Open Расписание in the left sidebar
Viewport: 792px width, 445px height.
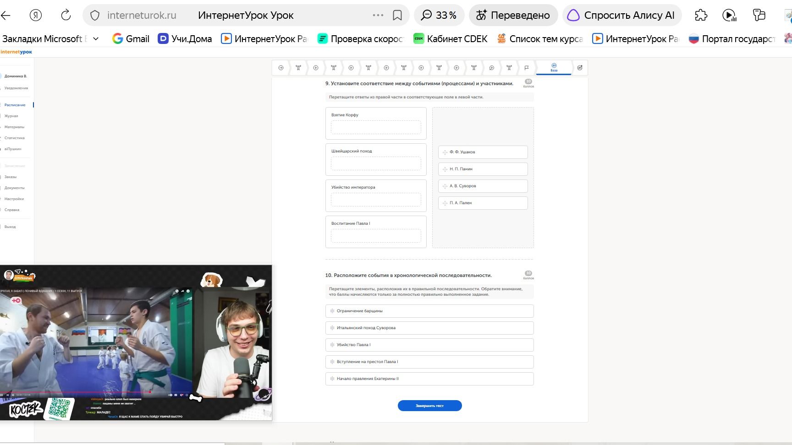pyautogui.click(x=15, y=105)
